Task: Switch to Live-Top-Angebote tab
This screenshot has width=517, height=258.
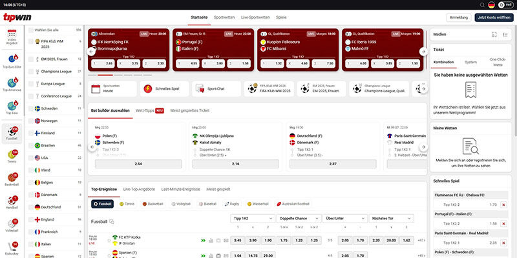Action: click(x=139, y=189)
